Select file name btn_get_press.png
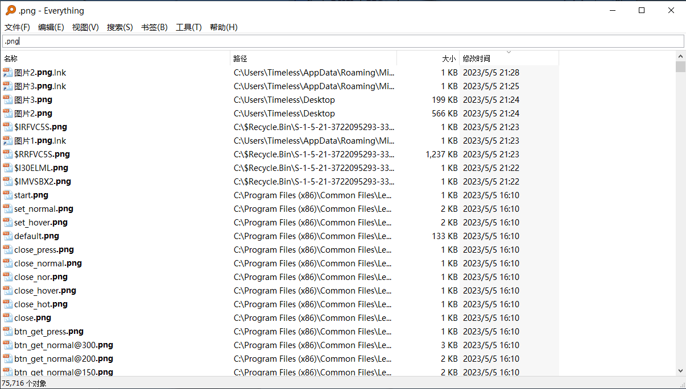This screenshot has height=389, width=686. (x=49, y=331)
